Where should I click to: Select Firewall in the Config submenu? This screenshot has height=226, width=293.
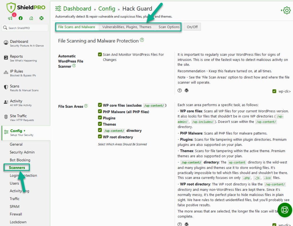(x=16, y=214)
